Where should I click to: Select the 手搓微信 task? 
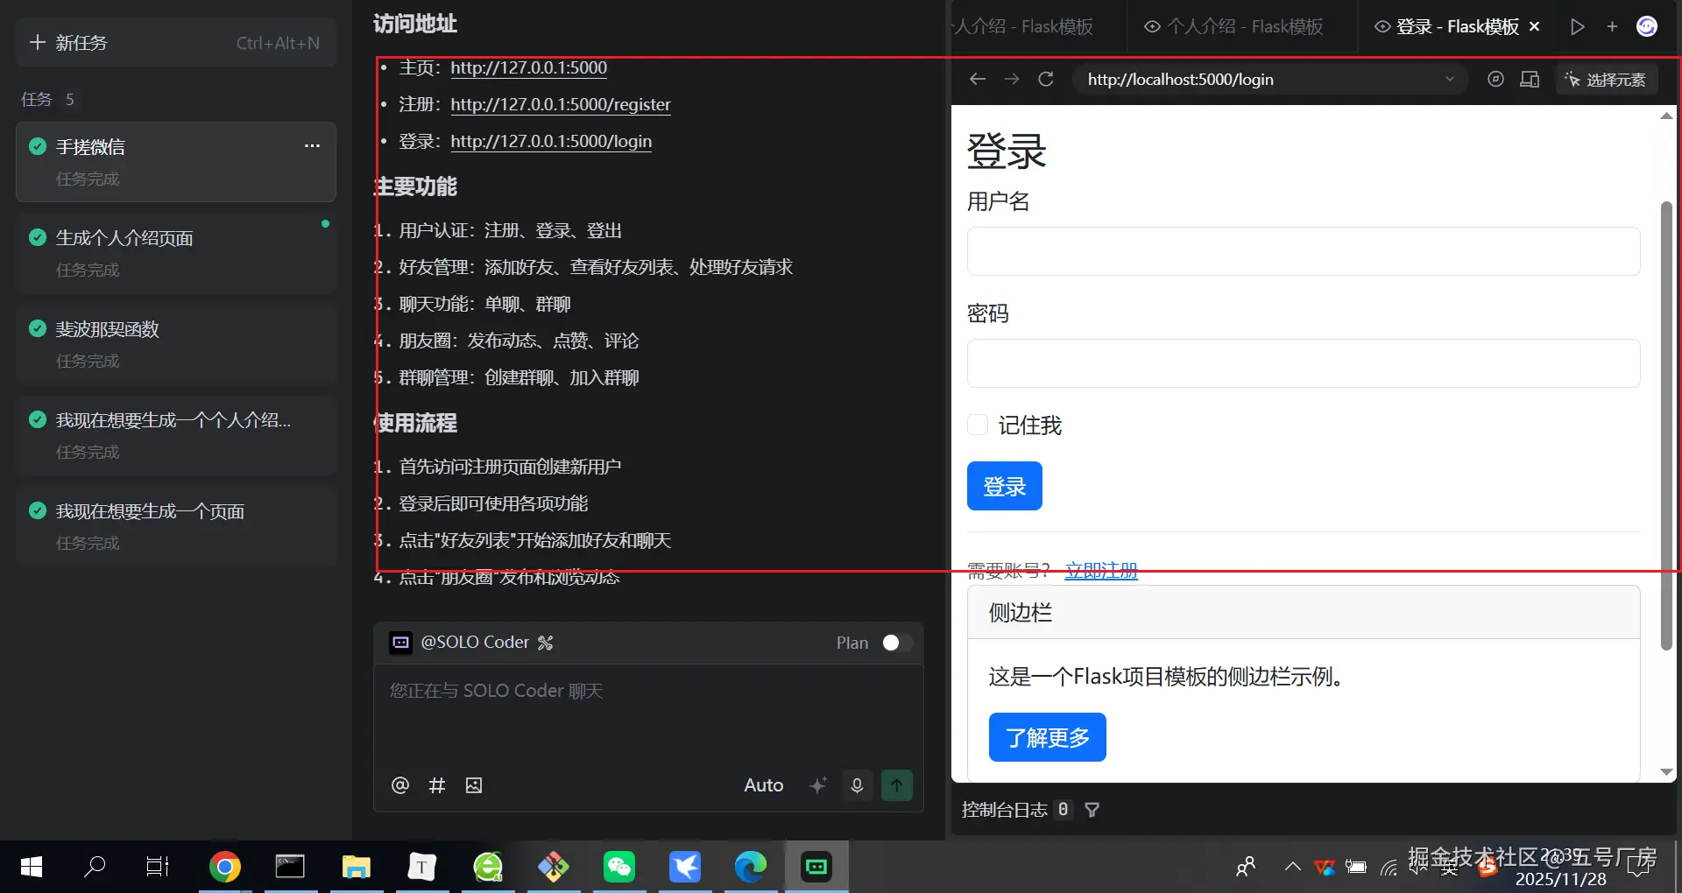click(x=176, y=162)
